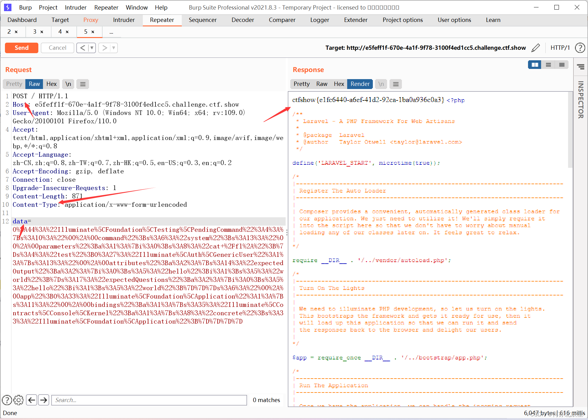588x420 pixels.
Task: Switch to Intruder tool tab
Action: 124,20
